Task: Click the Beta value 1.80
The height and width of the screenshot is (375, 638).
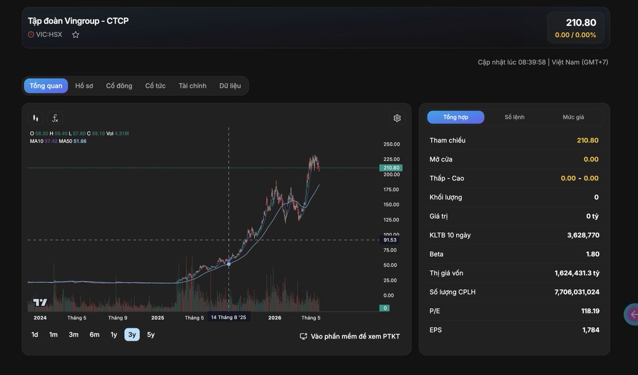Action: tap(593, 254)
